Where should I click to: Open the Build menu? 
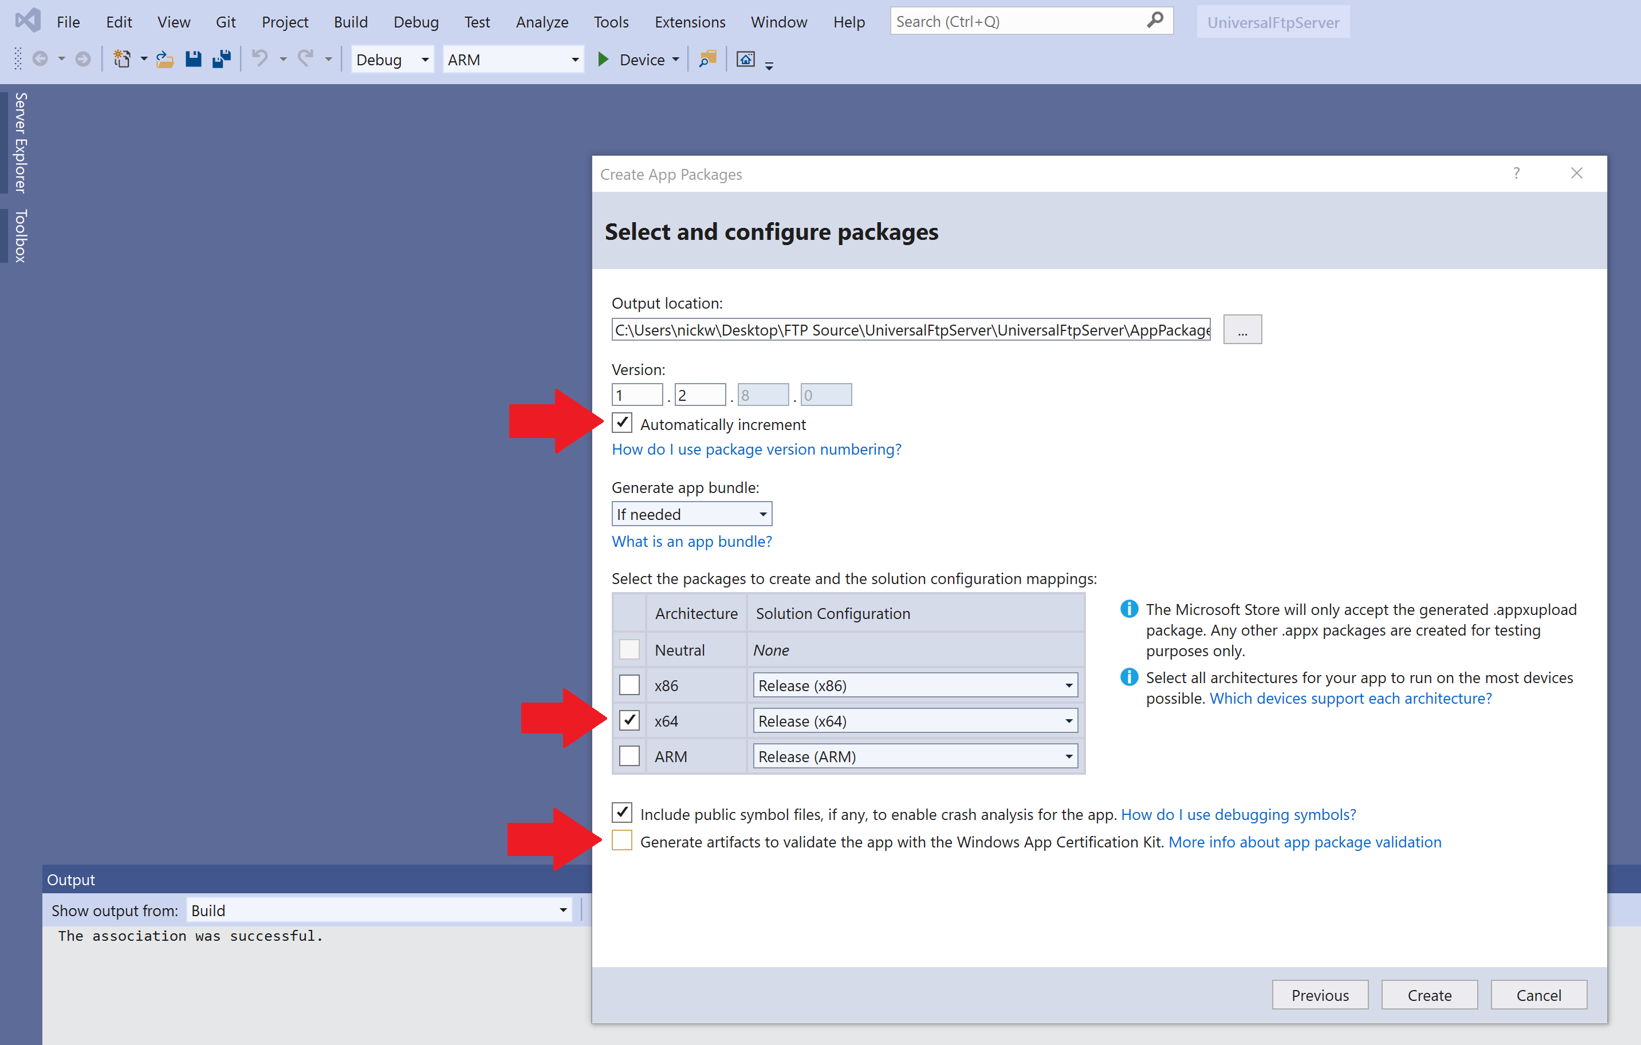(351, 22)
